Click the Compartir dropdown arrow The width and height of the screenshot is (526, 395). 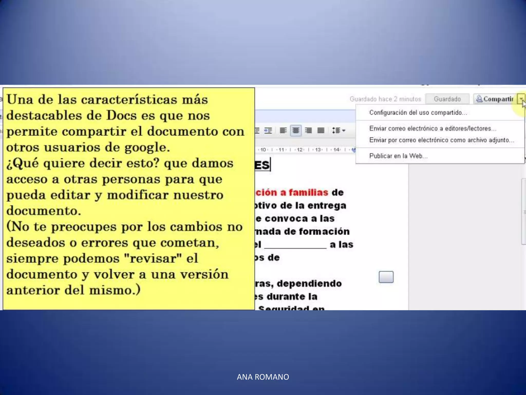point(521,99)
